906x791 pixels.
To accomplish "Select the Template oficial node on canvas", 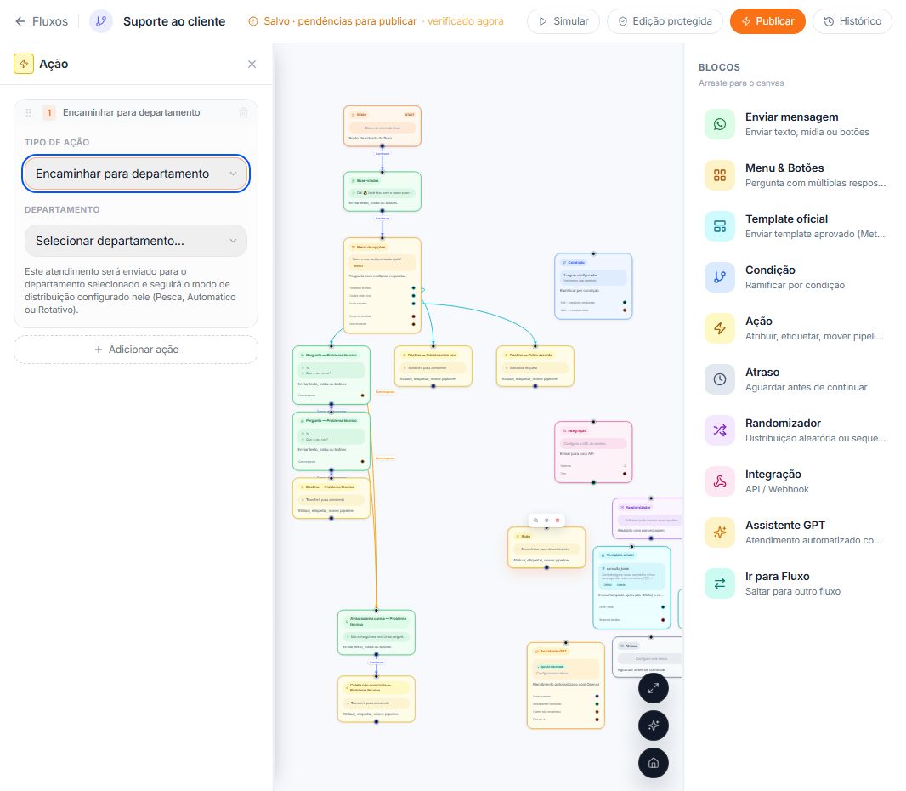I will point(631,588).
